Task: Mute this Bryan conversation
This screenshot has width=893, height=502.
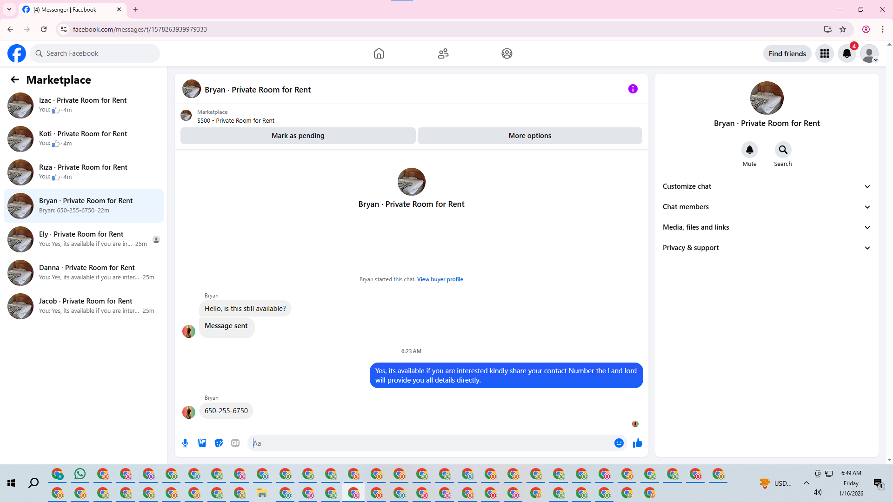Action: point(749,150)
